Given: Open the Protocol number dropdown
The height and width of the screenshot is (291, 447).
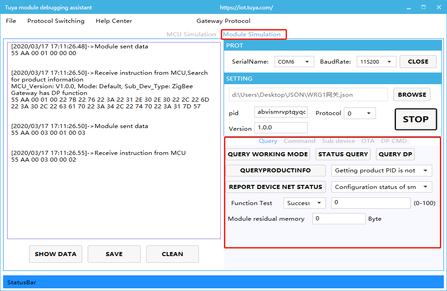Looking at the screenshot, I should click(x=359, y=114).
